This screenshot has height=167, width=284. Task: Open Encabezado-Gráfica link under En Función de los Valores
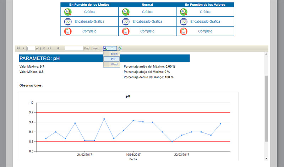coord(205,22)
